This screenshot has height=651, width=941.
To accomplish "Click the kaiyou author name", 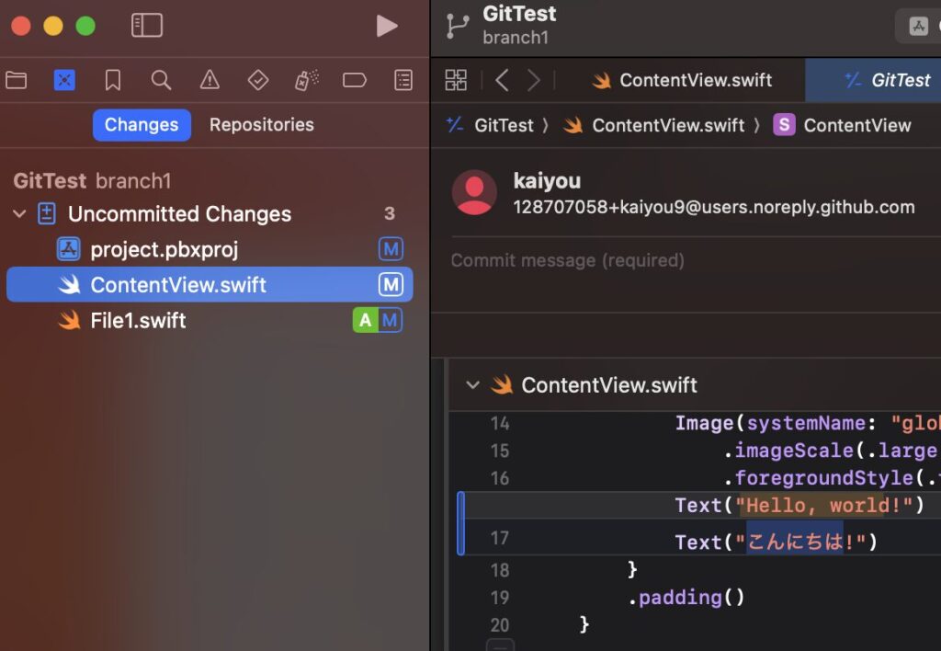I will pos(547,181).
